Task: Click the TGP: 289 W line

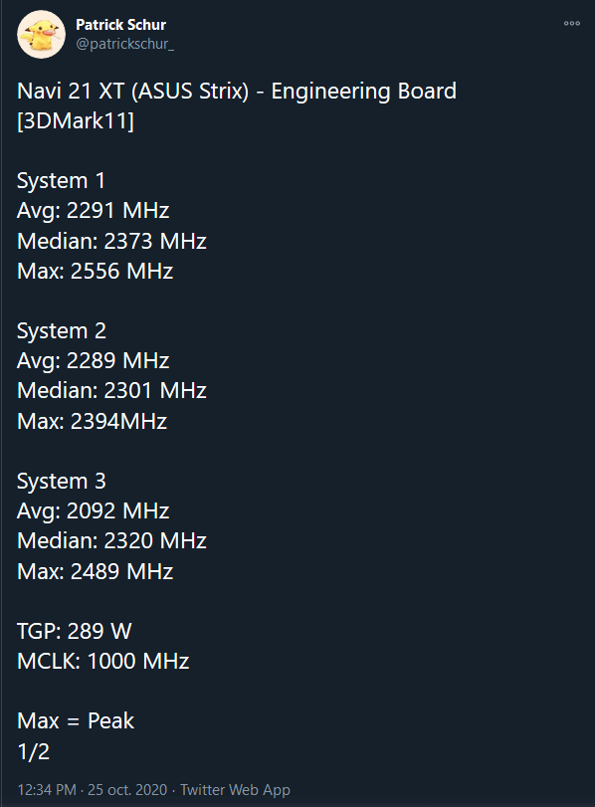Action: tap(75, 631)
